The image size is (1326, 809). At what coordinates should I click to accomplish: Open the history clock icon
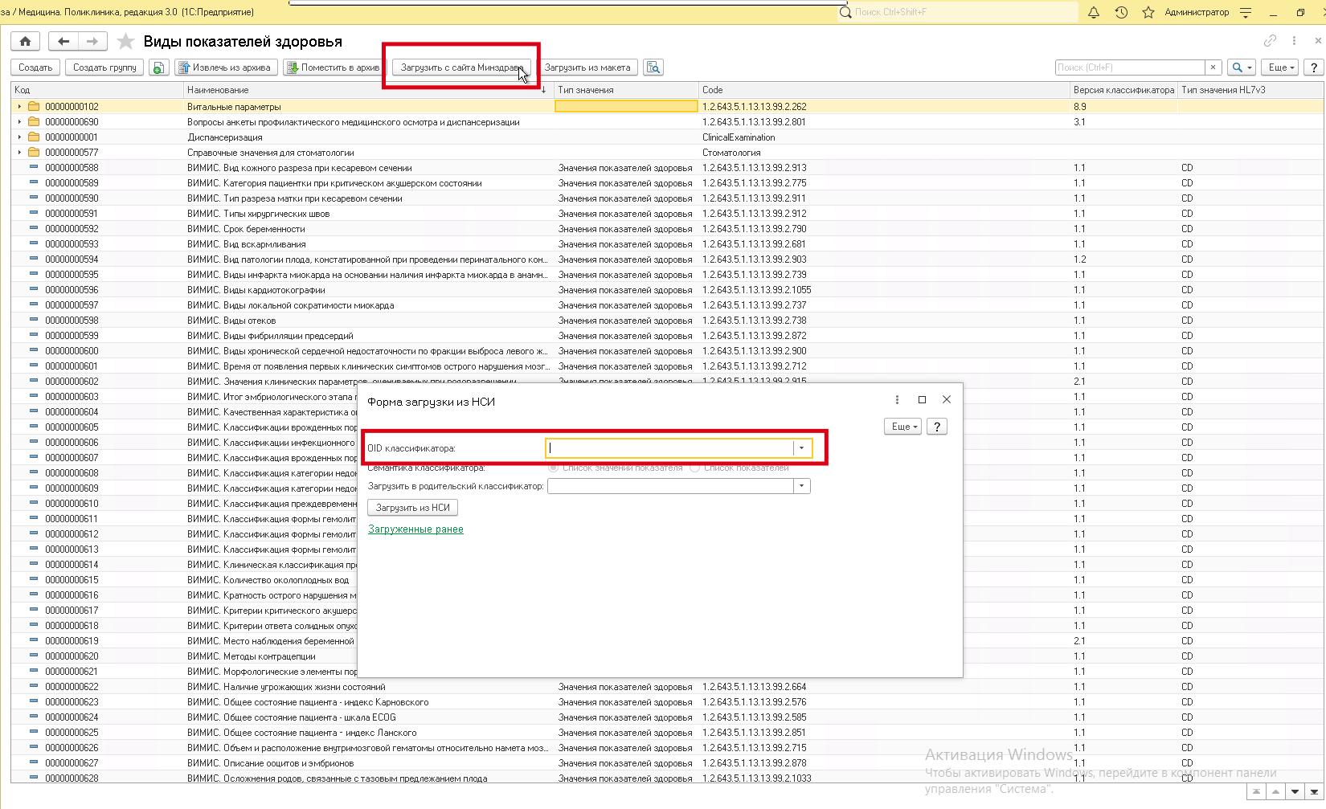[1121, 12]
